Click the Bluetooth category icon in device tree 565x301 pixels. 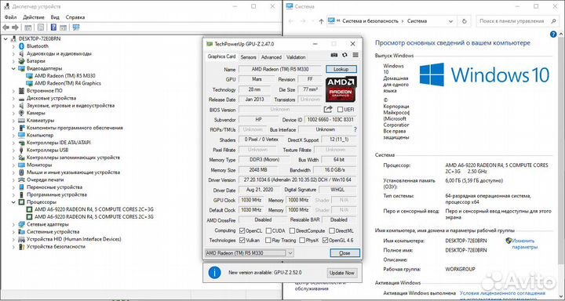(21, 46)
